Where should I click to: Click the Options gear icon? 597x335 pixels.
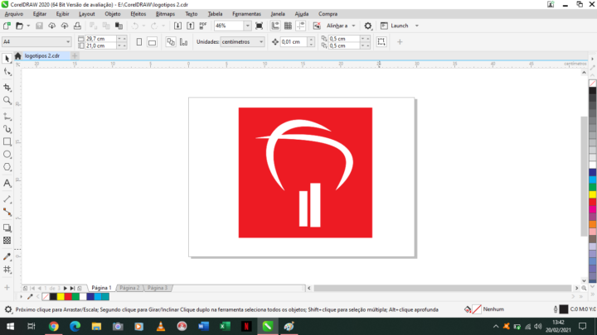point(368,26)
